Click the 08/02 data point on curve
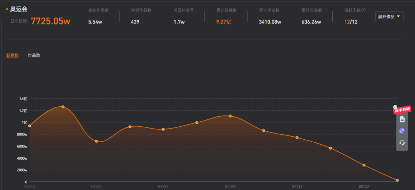 click(x=364, y=165)
